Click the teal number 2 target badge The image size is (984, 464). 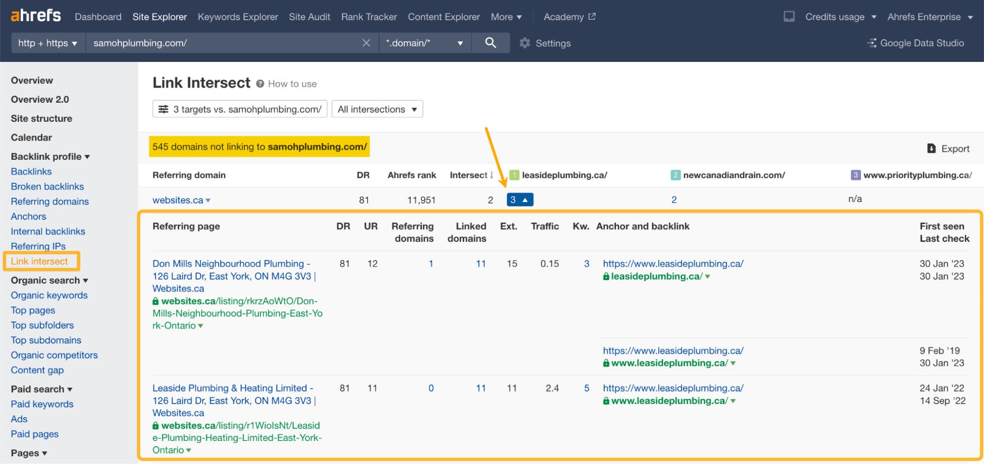(x=676, y=175)
